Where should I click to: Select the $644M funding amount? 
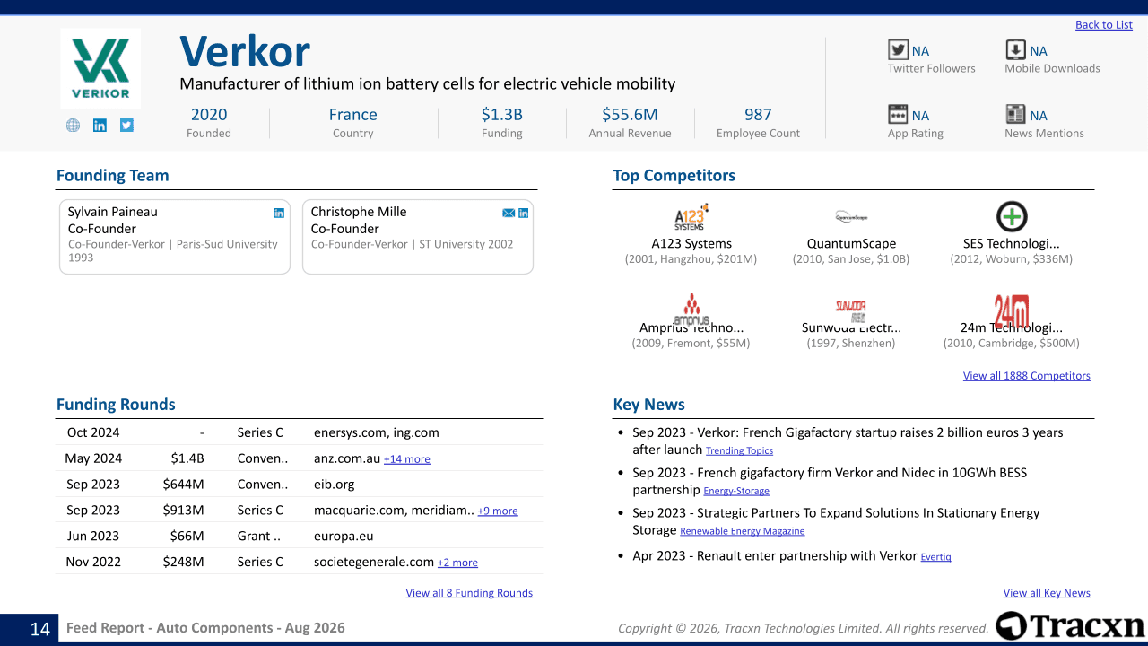pyautogui.click(x=184, y=484)
